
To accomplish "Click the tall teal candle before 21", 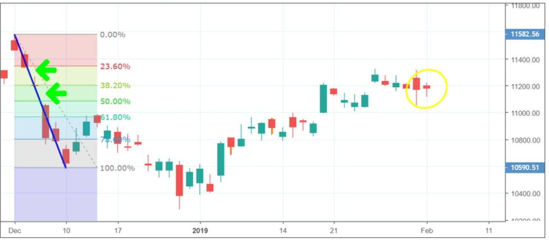I will click(323, 99).
